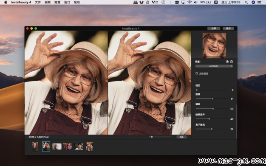266x166 pixels.
Task: Click the 分享 share button
Action: click(x=214, y=28)
